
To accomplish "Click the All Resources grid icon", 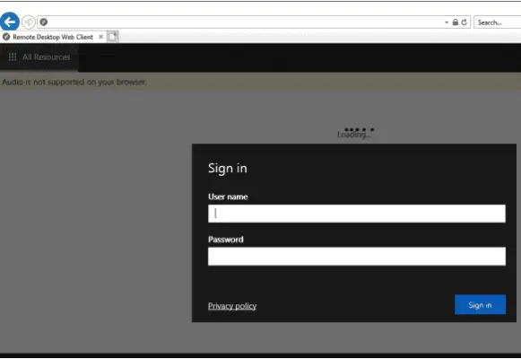I will pyautogui.click(x=13, y=57).
